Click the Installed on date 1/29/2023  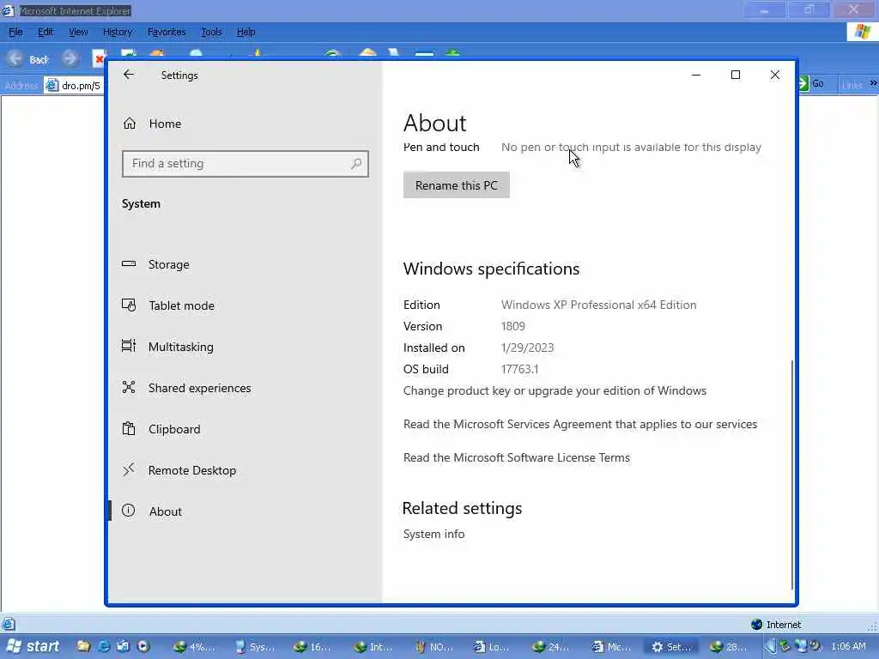click(528, 348)
